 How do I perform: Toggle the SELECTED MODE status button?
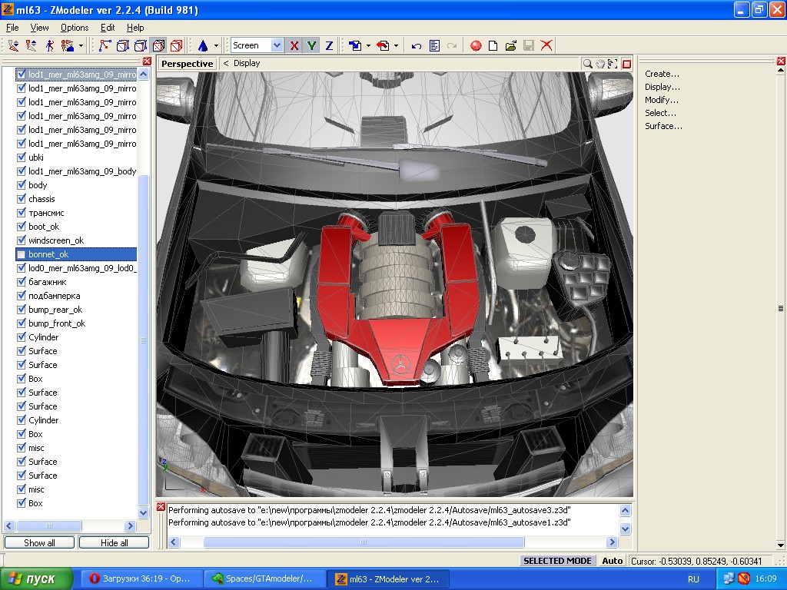click(x=557, y=561)
